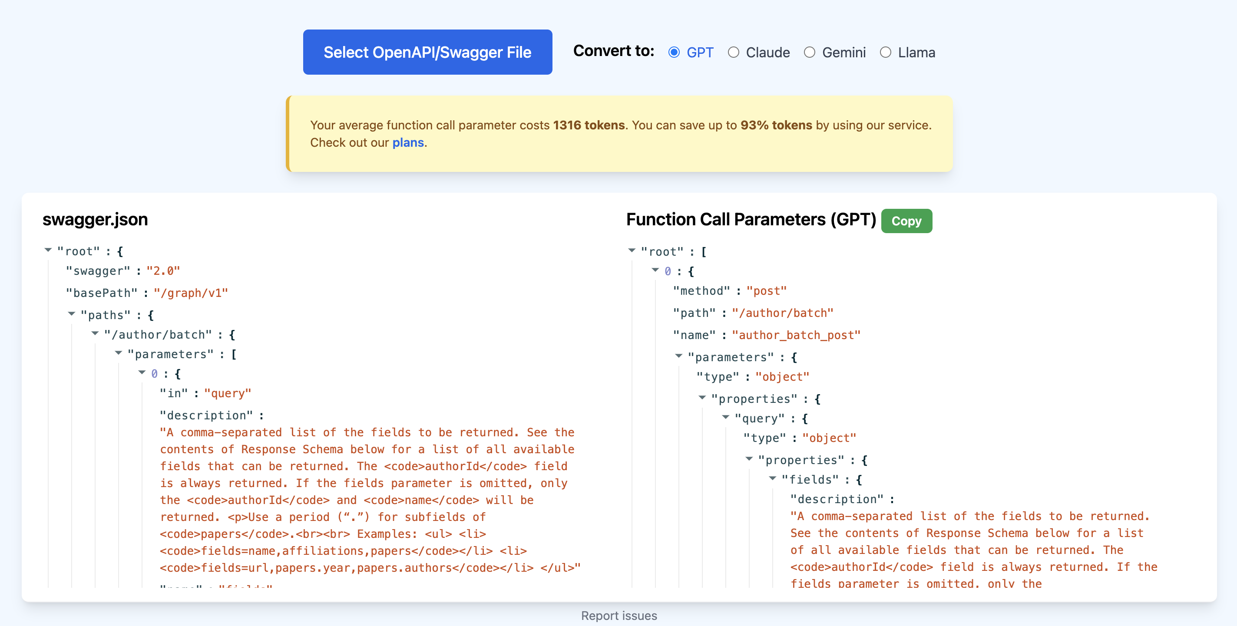Click the Report issues link
Viewport: 1237px width, 626px height.
click(x=618, y=616)
